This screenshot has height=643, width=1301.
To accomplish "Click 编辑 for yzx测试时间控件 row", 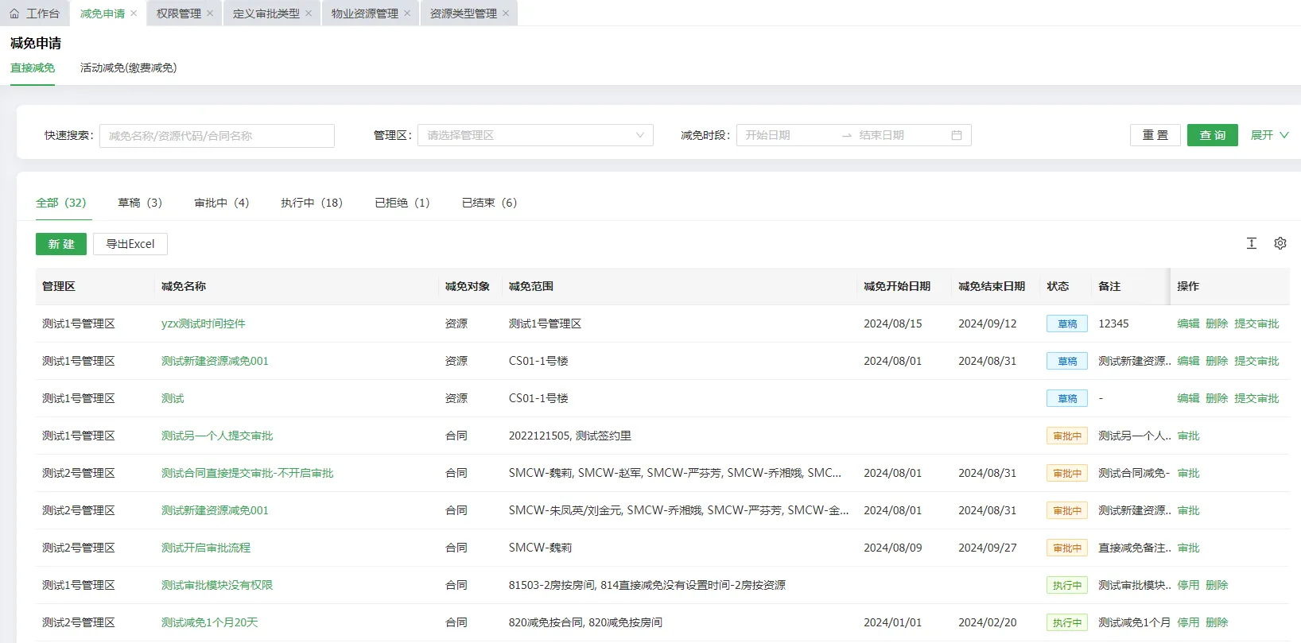I will pyautogui.click(x=1188, y=323).
